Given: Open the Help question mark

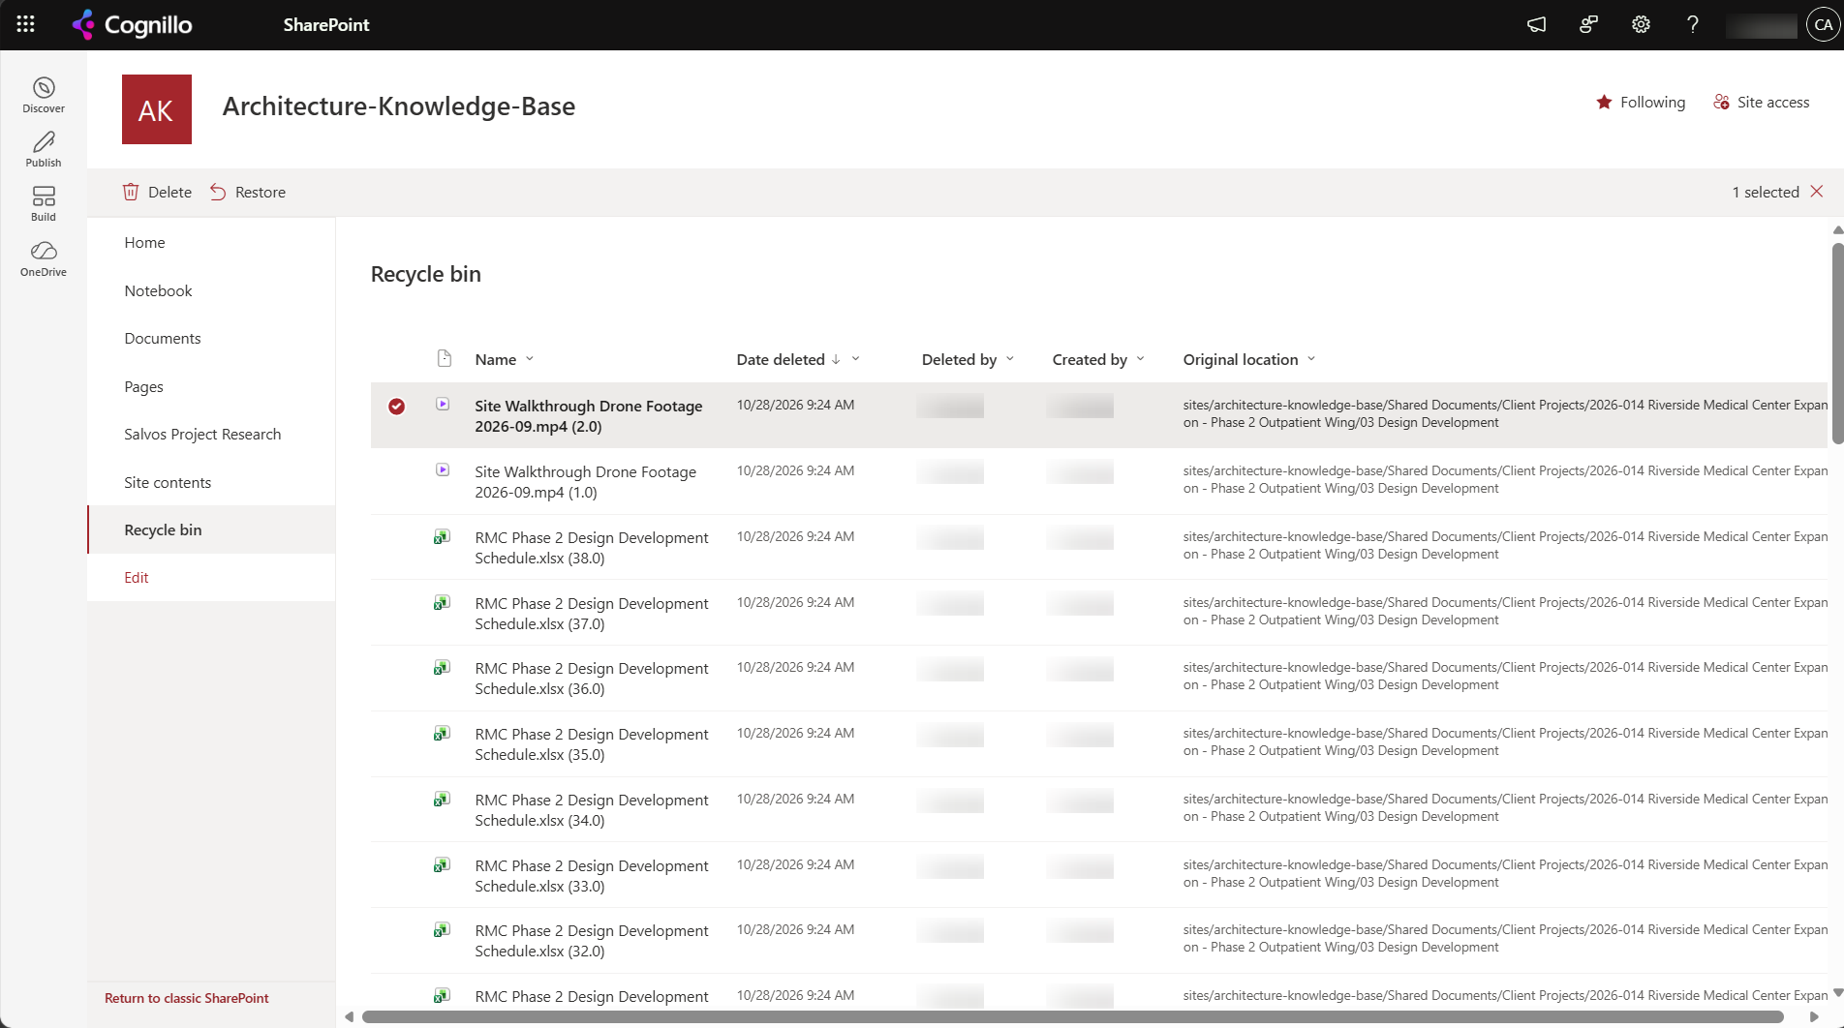Looking at the screenshot, I should tap(1693, 25).
